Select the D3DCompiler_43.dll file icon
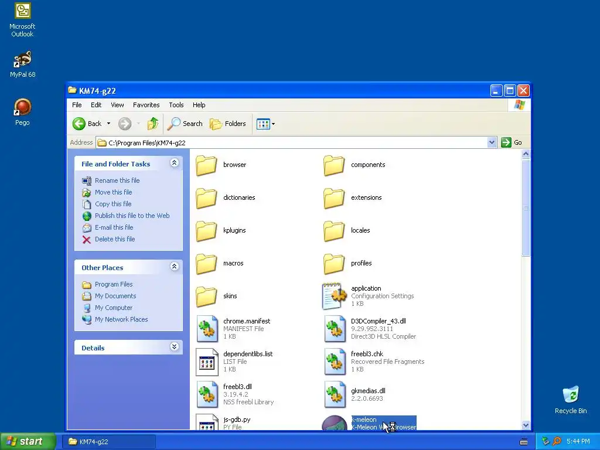 (335, 329)
